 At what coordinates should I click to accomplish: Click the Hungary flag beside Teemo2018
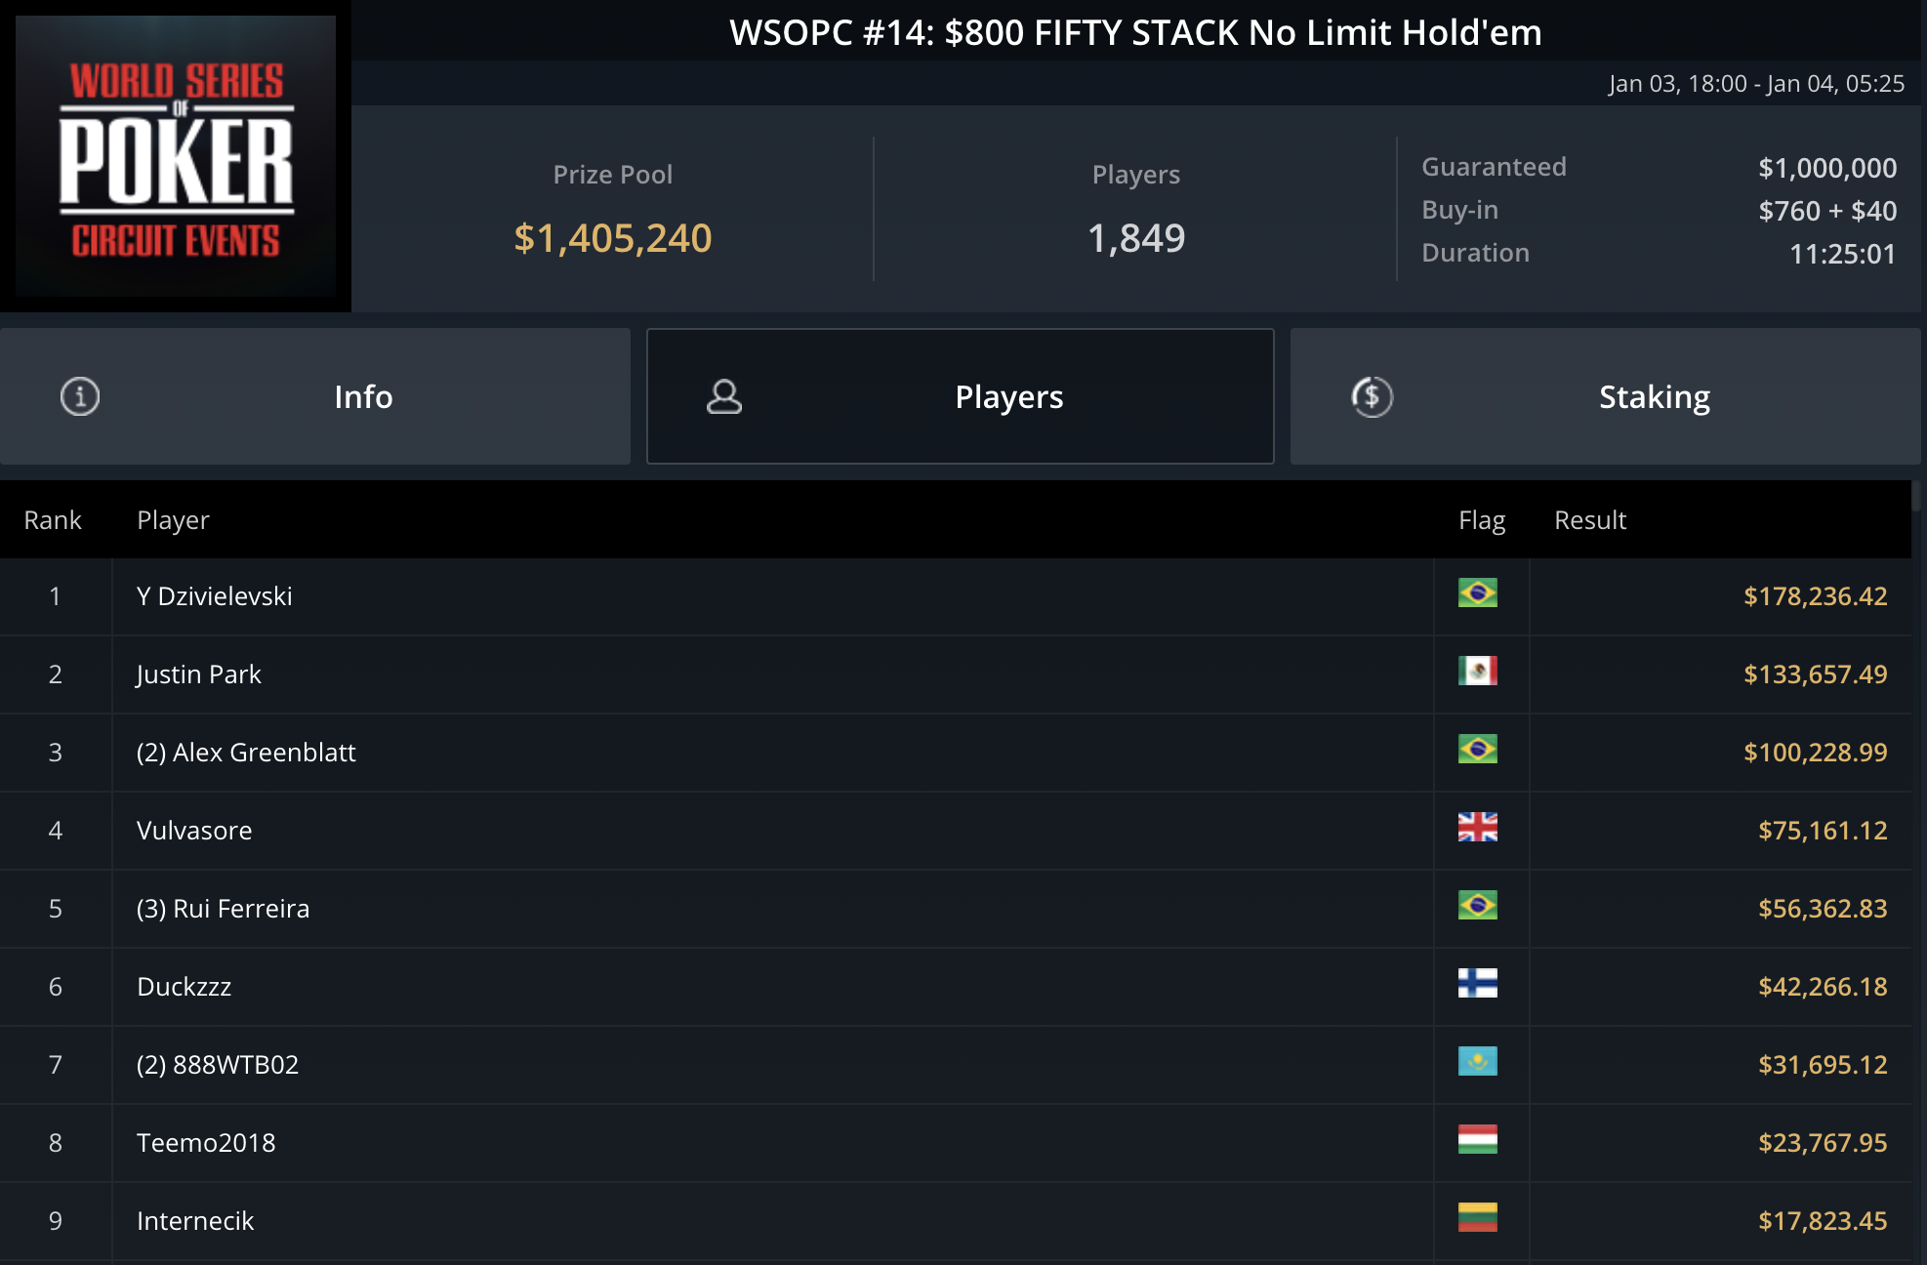click(x=1477, y=1140)
